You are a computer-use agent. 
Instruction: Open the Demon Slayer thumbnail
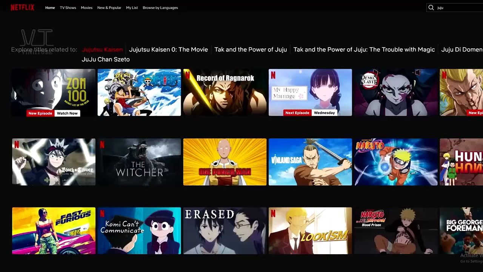click(x=396, y=93)
